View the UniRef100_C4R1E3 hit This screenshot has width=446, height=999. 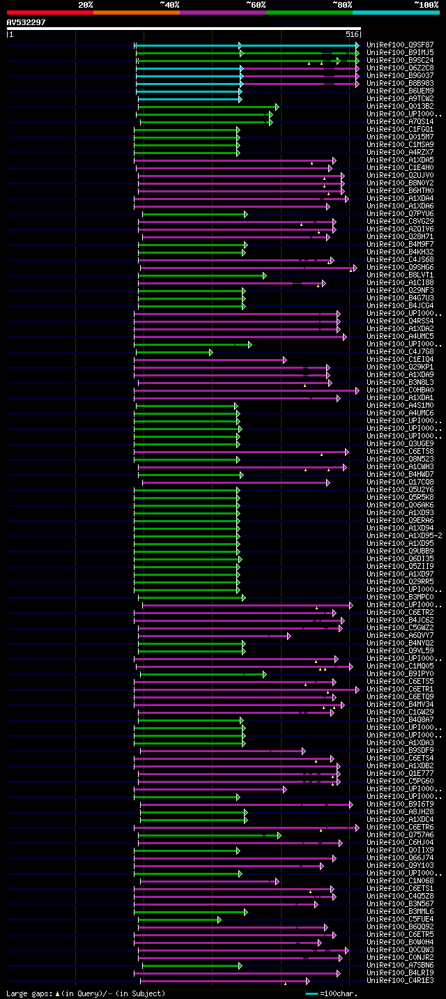click(x=400, y=981)
